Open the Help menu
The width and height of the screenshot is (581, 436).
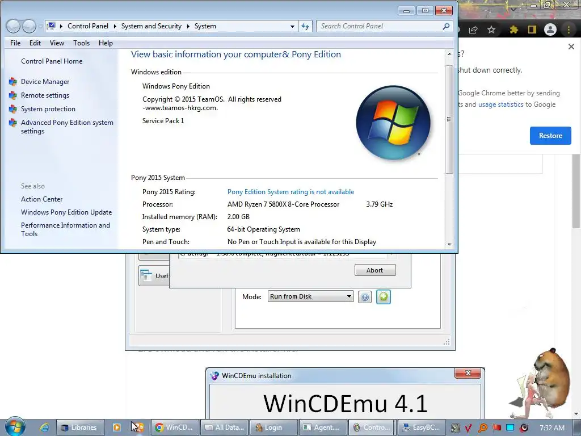[106, 43]
